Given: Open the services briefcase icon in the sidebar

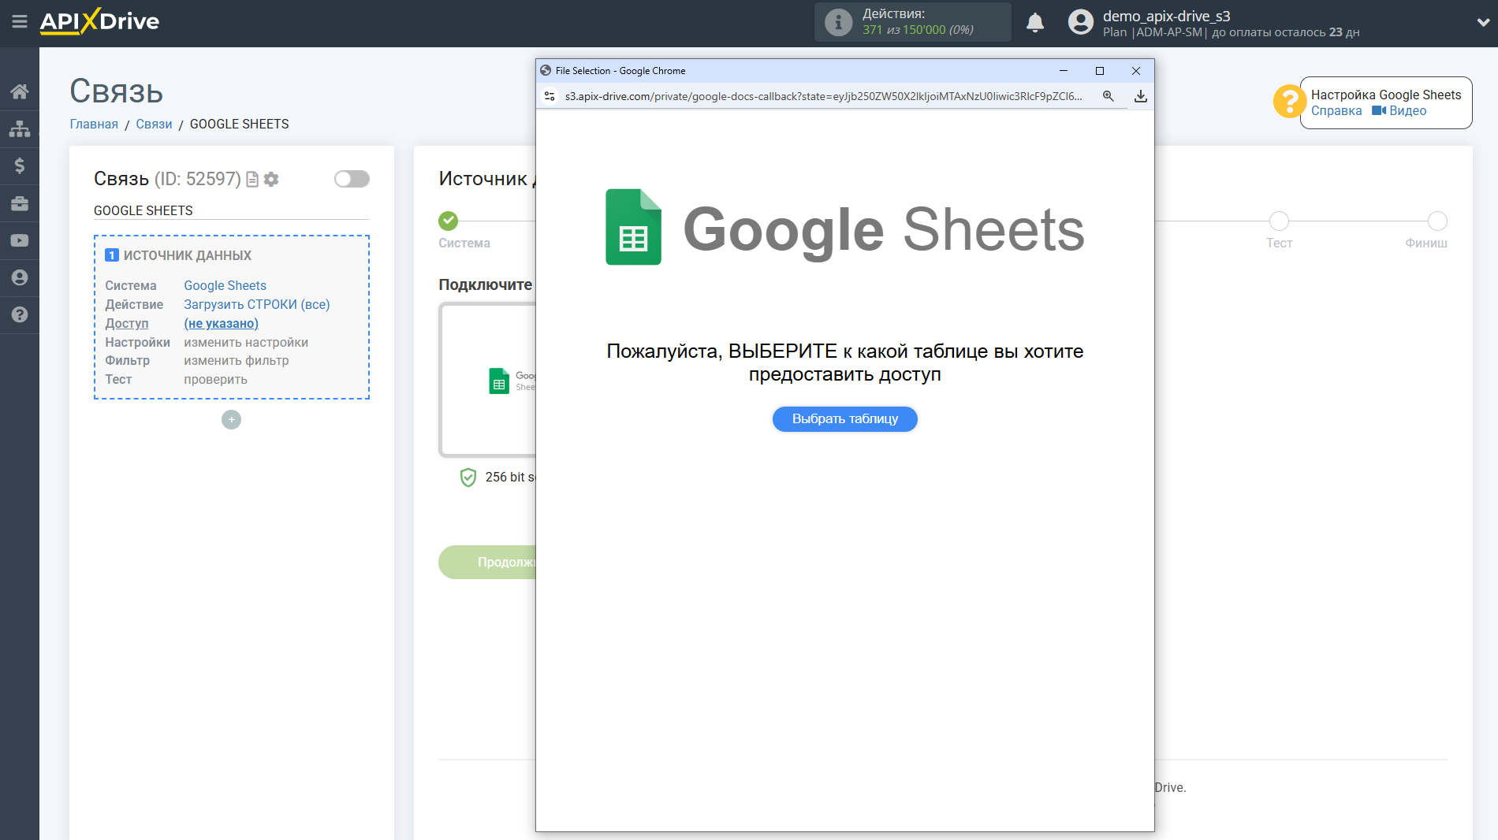Looking at the screenshot, I should (20, 203).
